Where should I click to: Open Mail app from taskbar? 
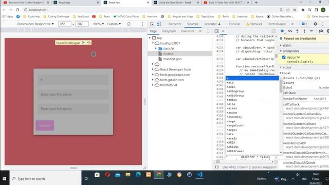coord(118,175)
